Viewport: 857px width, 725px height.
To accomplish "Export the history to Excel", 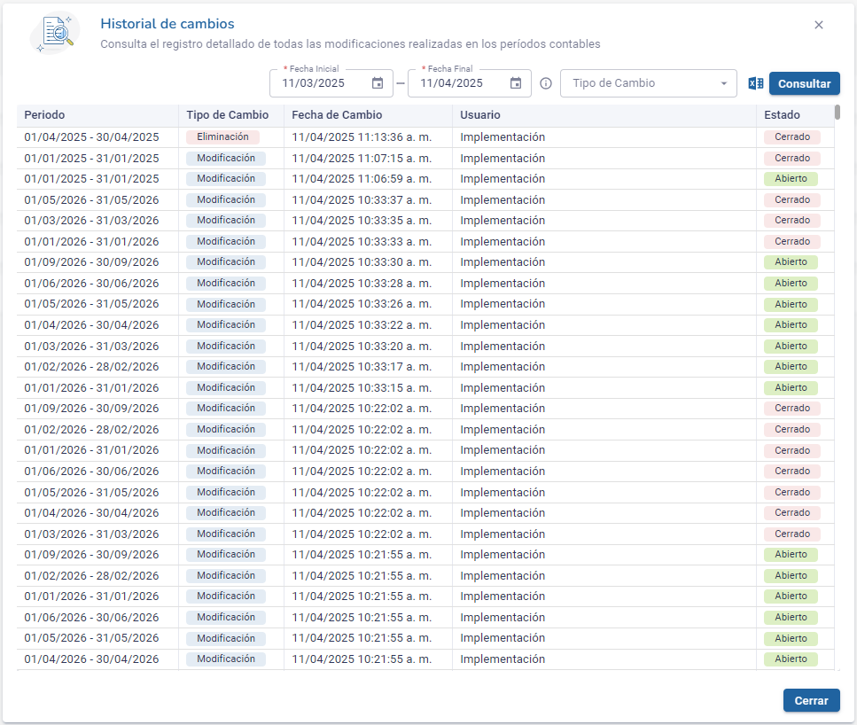I will click(x=755, y=83).
